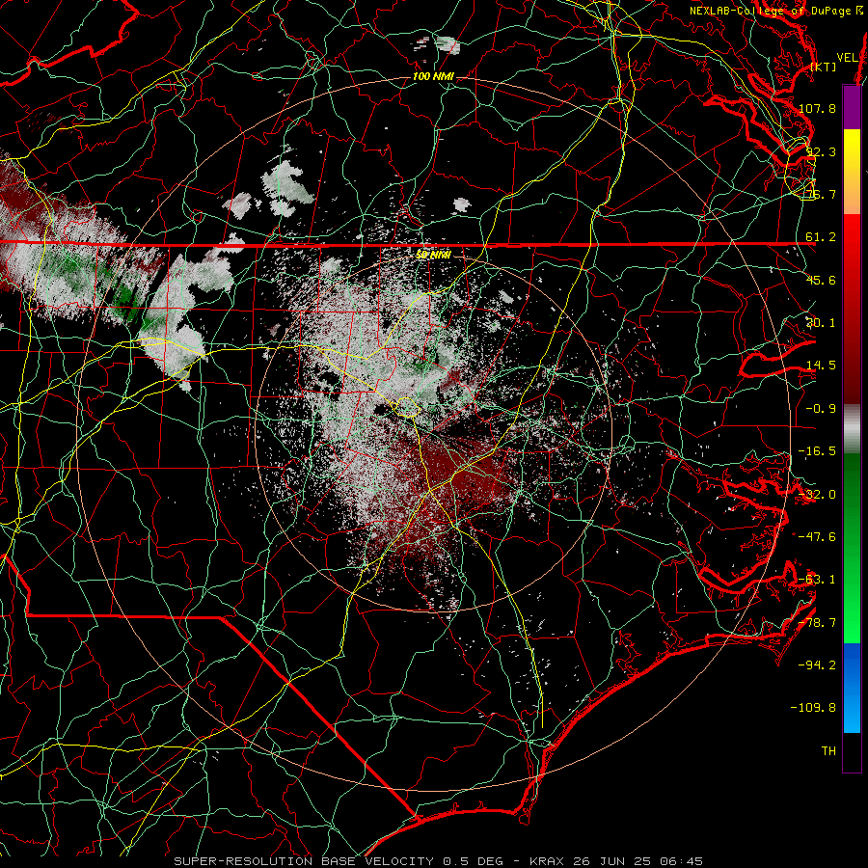
Task: Click the -109.8 velocity scale value
Action: [x=814, y=708]
